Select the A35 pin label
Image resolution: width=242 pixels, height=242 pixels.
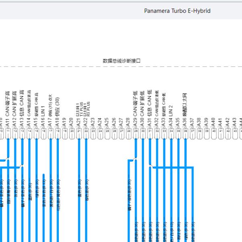click(178, 122)
